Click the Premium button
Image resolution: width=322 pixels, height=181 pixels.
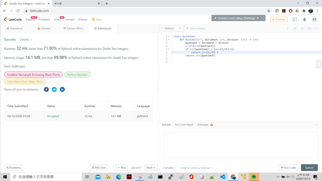point(279,19)
